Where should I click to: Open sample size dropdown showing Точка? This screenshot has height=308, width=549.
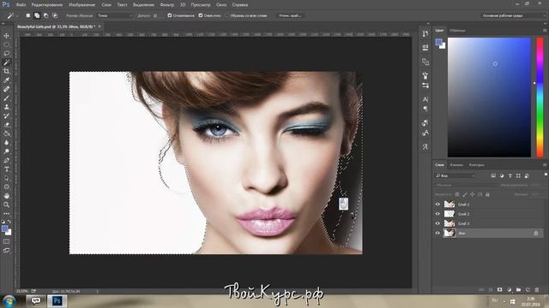[x=115, y=15]
